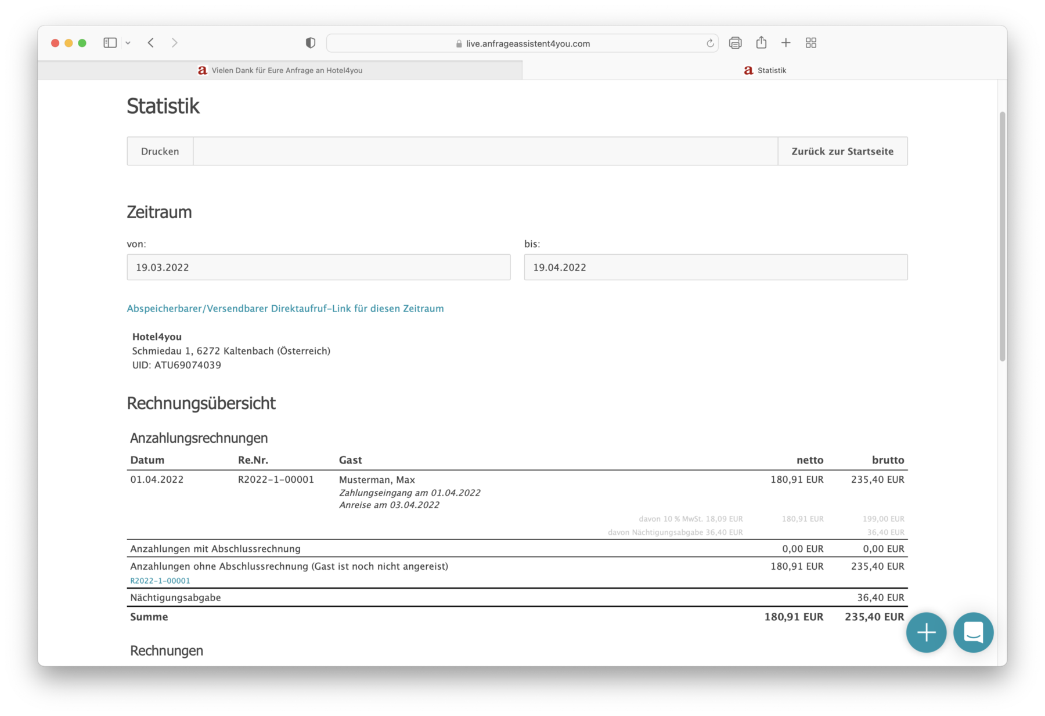Screen dimensions: 1045x716
Task: Click the Re.Nr. column header
Action: pos(253,460)
